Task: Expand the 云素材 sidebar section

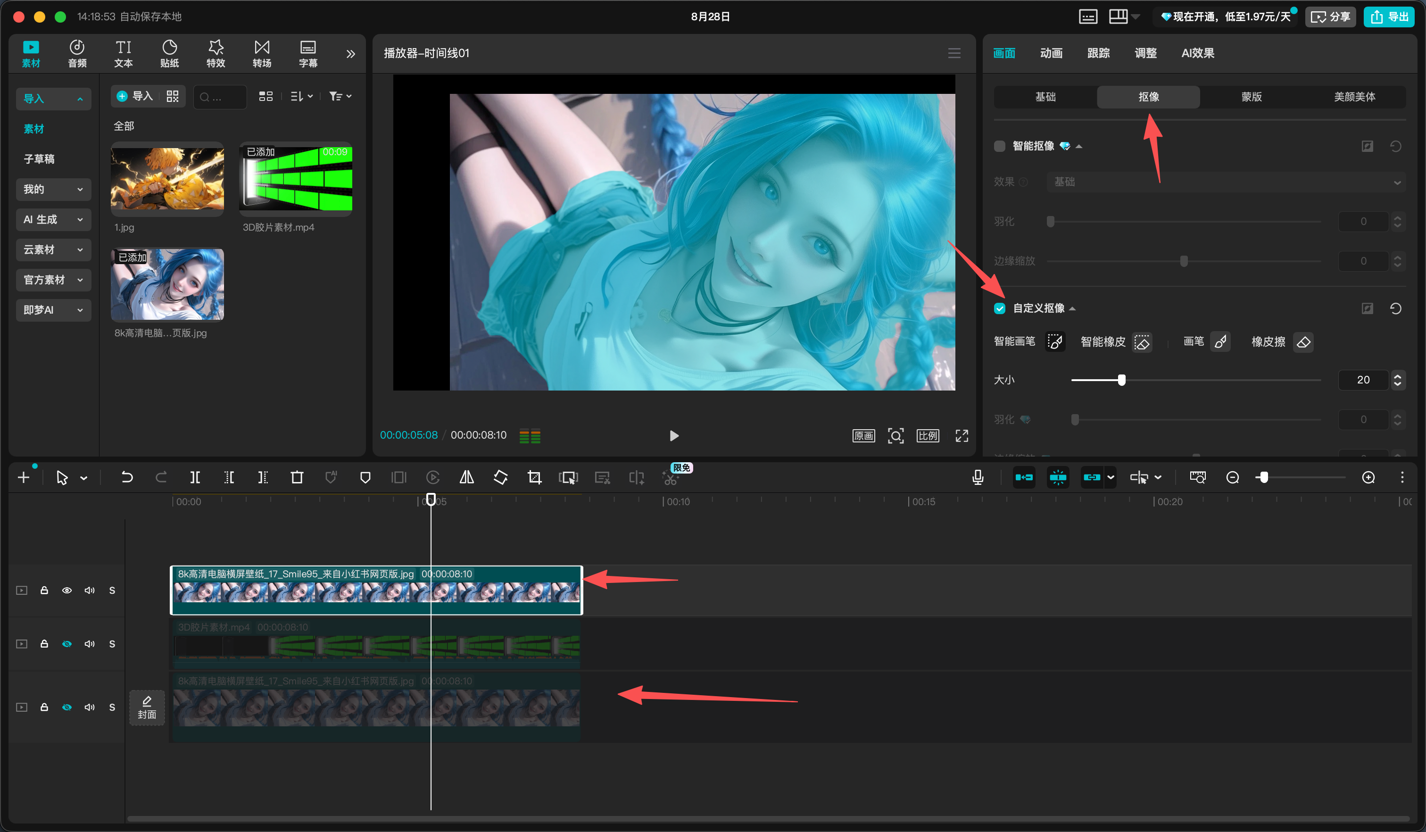Action: click(53, 250)
